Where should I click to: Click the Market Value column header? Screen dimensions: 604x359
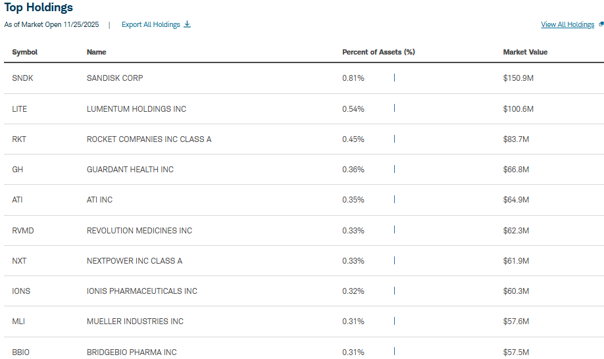tap(525, 52)
